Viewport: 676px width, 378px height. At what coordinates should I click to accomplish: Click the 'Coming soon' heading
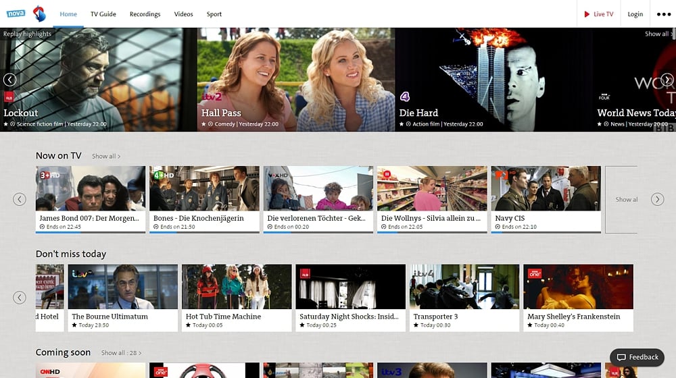pos(63,352)
